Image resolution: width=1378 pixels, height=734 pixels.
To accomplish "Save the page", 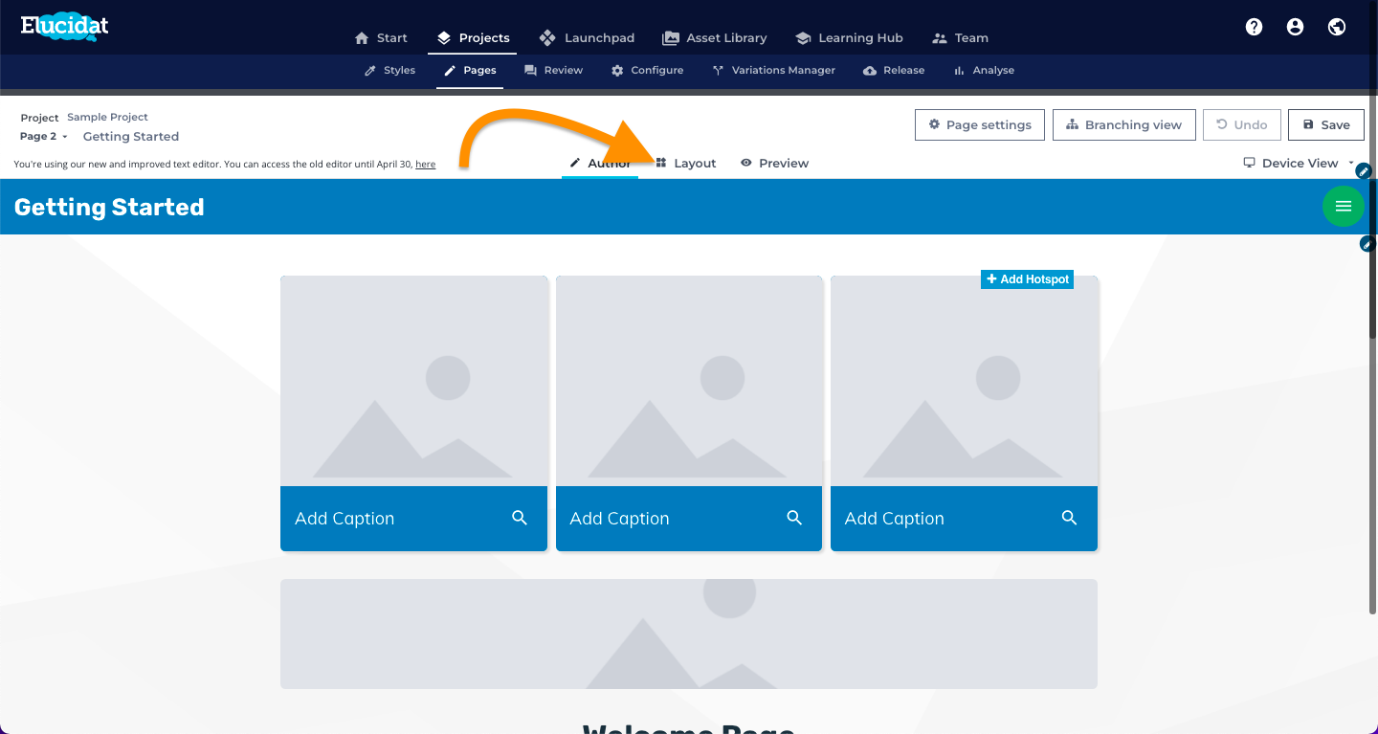I will (1325, 124).
